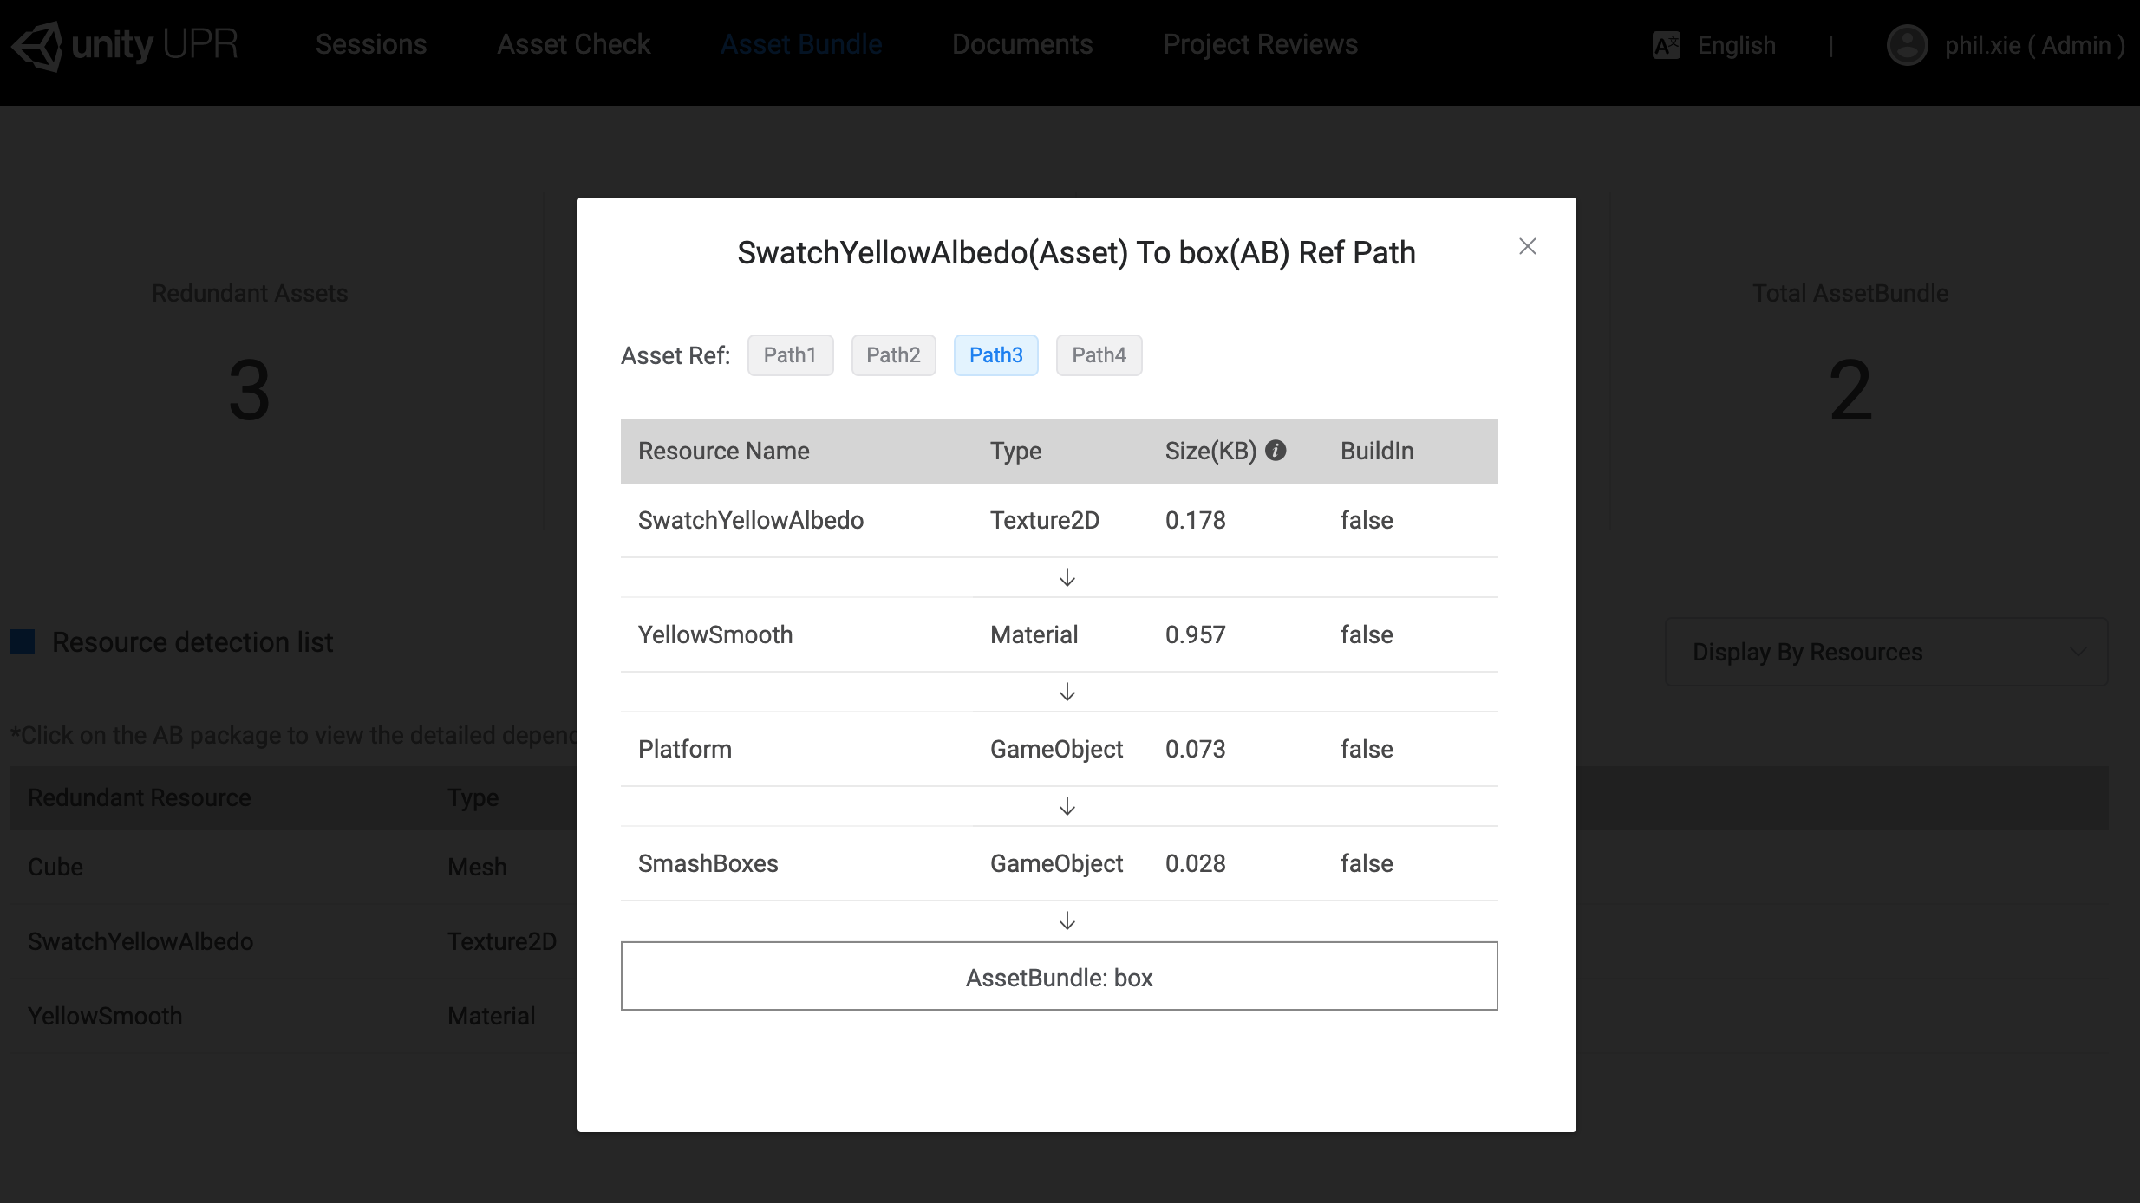Switch to Path2 reference
Screen dimensions: 2140x1203
tap(893, 355)
